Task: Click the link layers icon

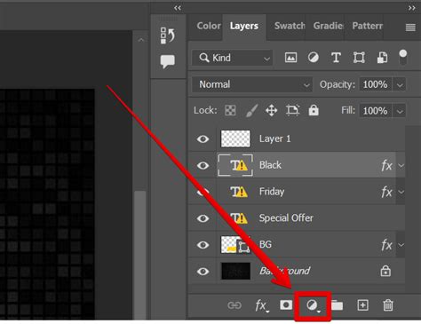Action: (234, 305)
